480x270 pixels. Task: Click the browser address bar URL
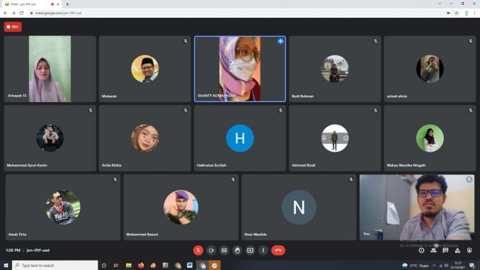tap(58, 13)
